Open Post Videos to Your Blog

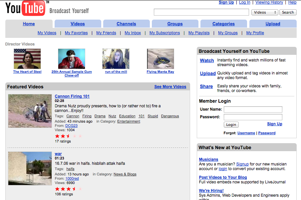[223, 177]
